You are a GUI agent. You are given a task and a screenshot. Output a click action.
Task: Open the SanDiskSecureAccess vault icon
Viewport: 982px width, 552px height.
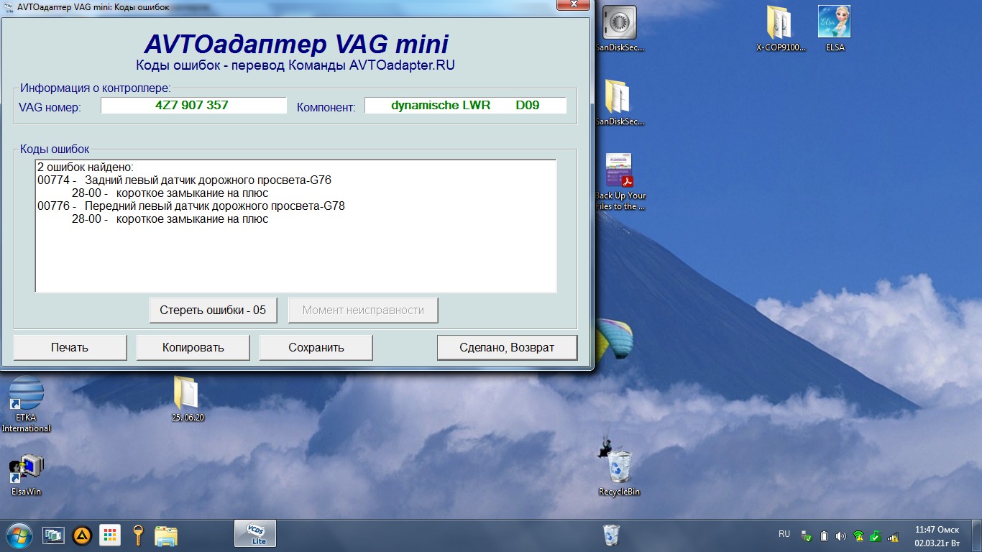pos(619,28)
